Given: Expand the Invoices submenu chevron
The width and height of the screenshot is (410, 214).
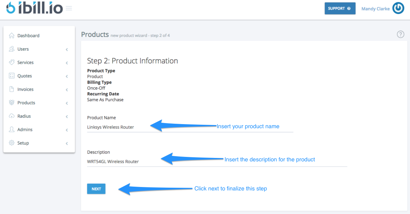Looking at the screenshot, I should pos(67,90).
